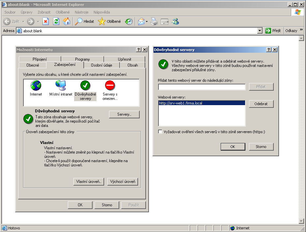
Task: Click the Servery... button
Action: pyautogui.click(x=124, y=114)
